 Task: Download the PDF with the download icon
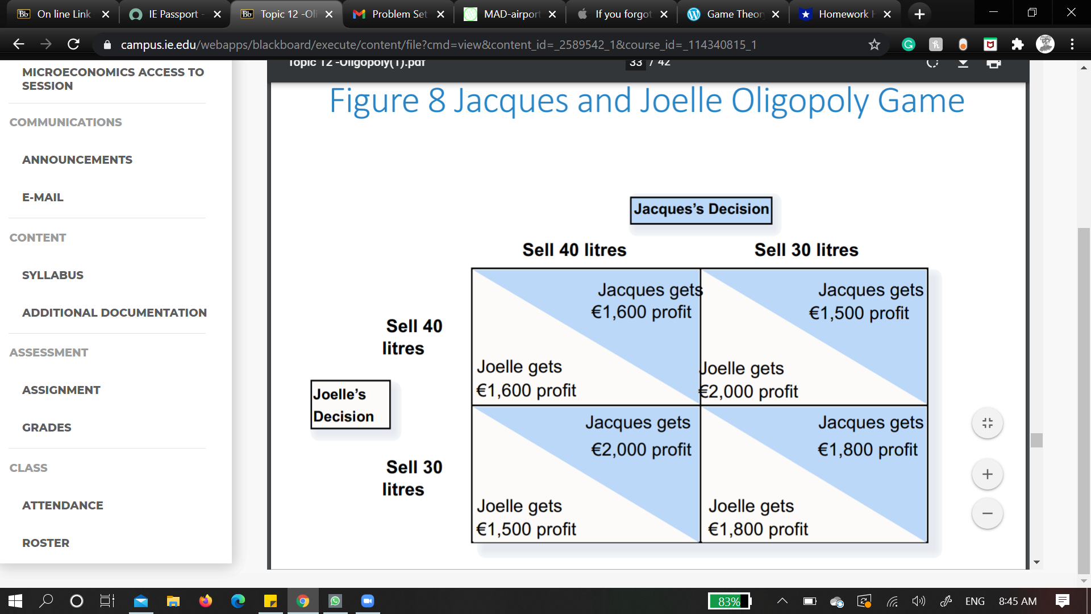coord(963,64)
